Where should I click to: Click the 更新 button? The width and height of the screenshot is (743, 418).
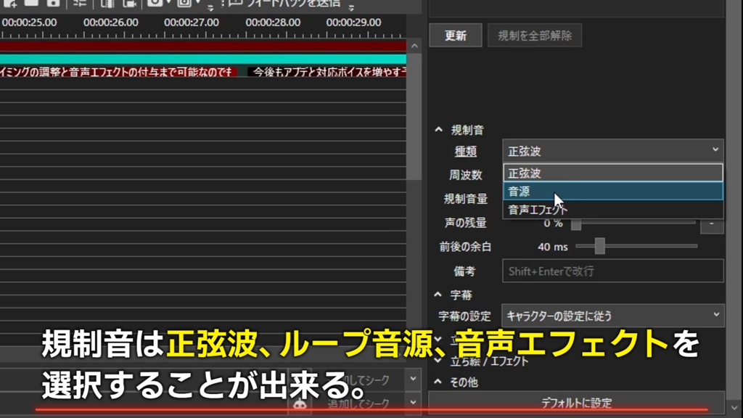click(456, 36)
